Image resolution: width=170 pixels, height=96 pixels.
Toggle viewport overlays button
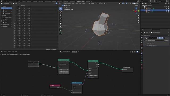click(127, 3)
